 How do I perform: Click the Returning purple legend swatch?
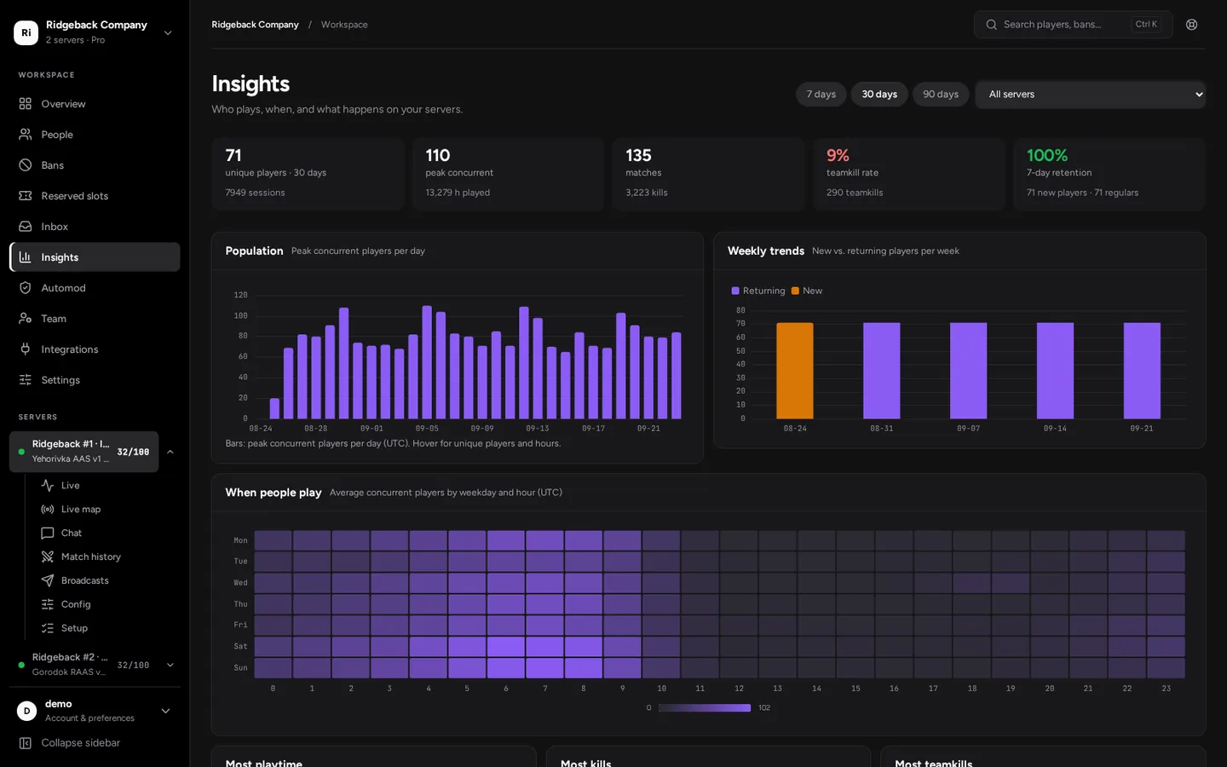click(x=735, y=291)
